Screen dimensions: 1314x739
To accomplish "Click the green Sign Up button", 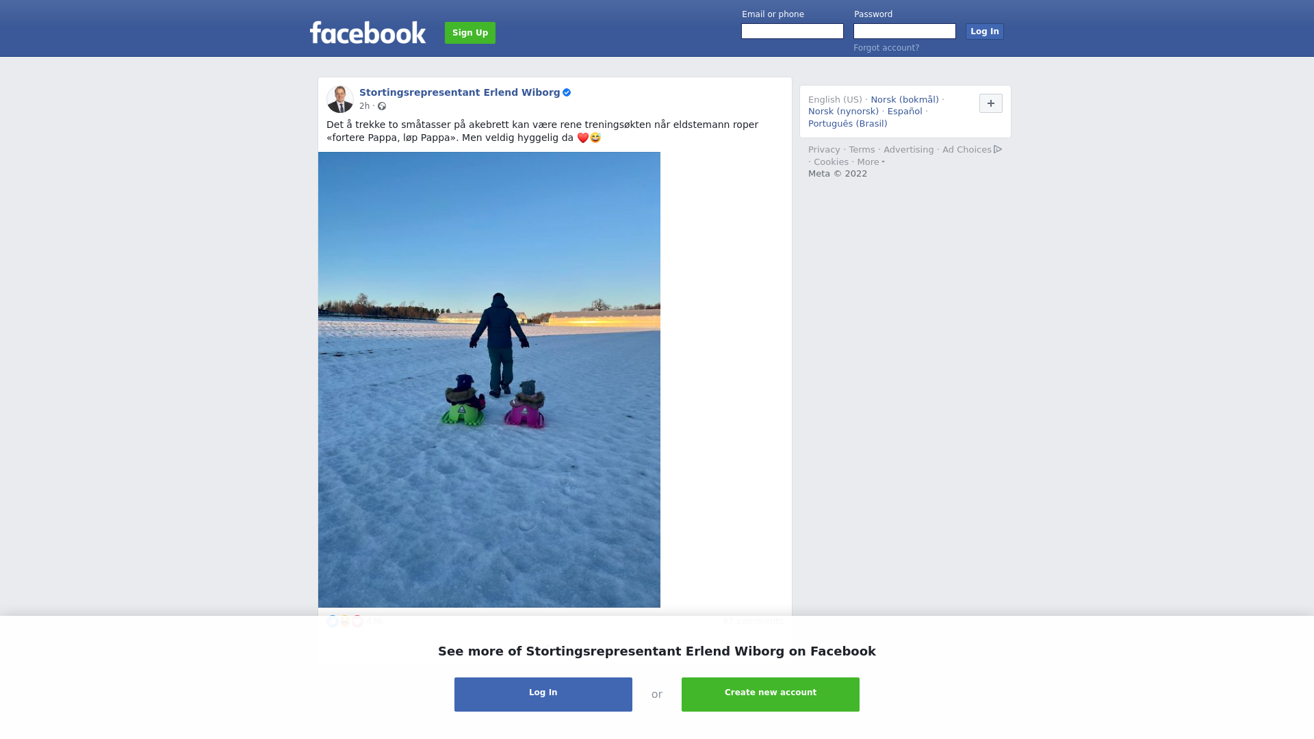I will point(470,33).
